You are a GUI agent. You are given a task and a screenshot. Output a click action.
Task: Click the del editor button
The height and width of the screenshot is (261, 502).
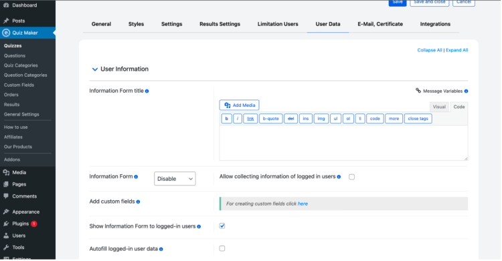pyautogui.click(x=290, y=119)
